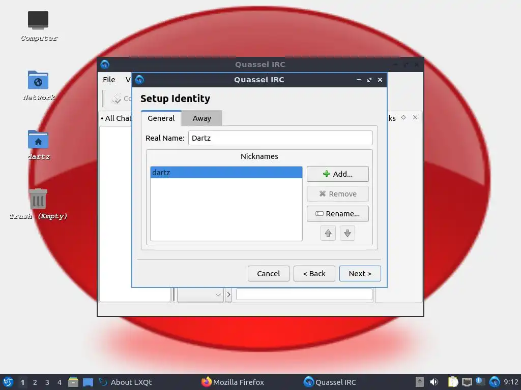Open the volume control tray icon
This screenshot has width=521, height=390.
pos(433,382)
